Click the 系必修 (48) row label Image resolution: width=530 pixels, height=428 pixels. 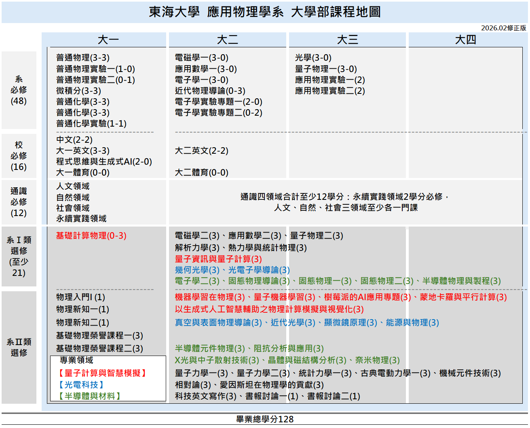(x=19, y=90)
